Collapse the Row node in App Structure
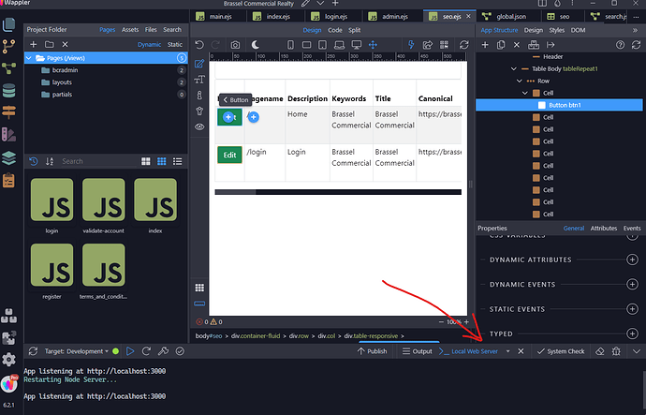This screenshot has height=415, width=646. pyautogui.click(x=520, y=81)
